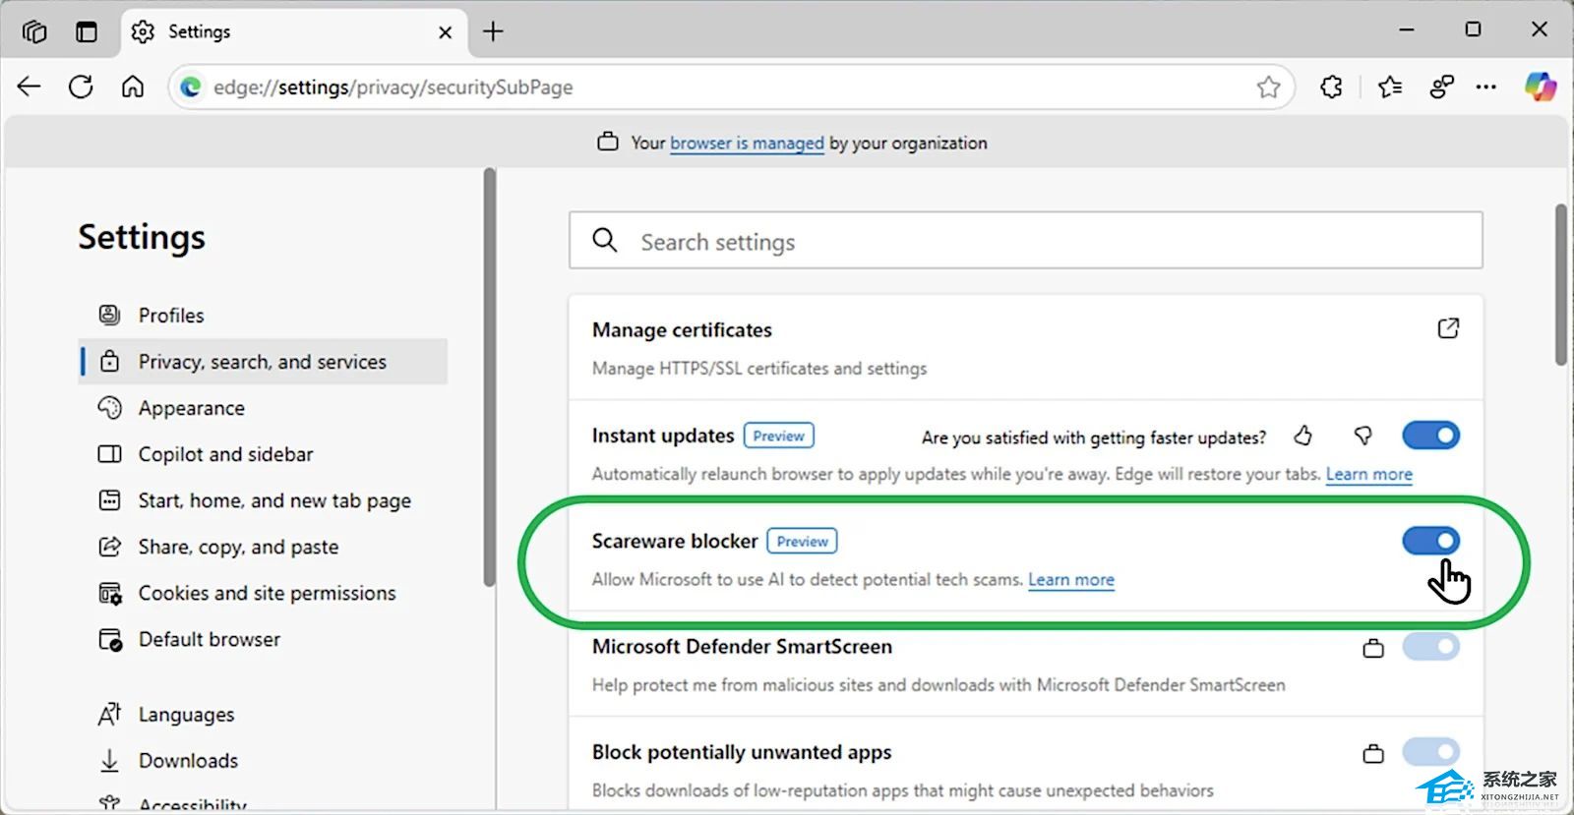1574x815 pixels.
Task: Click the Microsoft Defender SmartScreen heading
Action: (742, 647)
